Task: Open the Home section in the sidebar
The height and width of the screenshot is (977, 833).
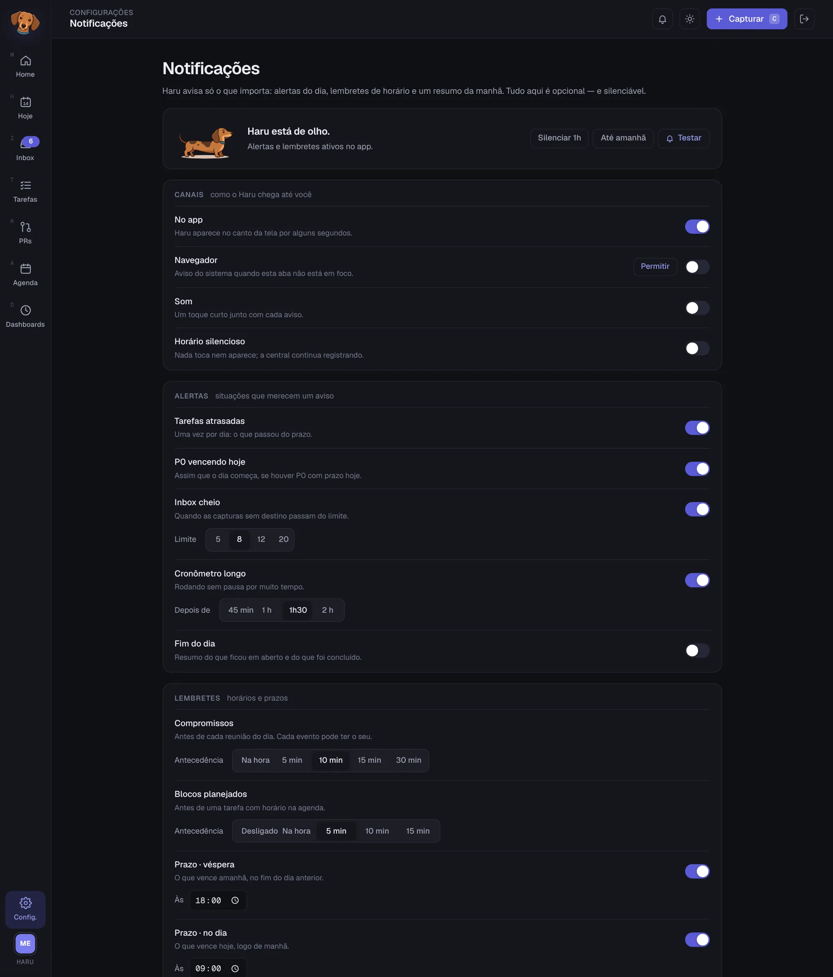Action: (x=25, y=67)
